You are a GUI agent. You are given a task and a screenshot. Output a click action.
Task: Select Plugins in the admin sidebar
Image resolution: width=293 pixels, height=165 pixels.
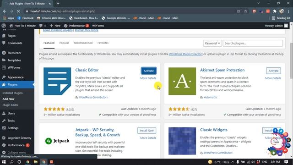[17, 84]
